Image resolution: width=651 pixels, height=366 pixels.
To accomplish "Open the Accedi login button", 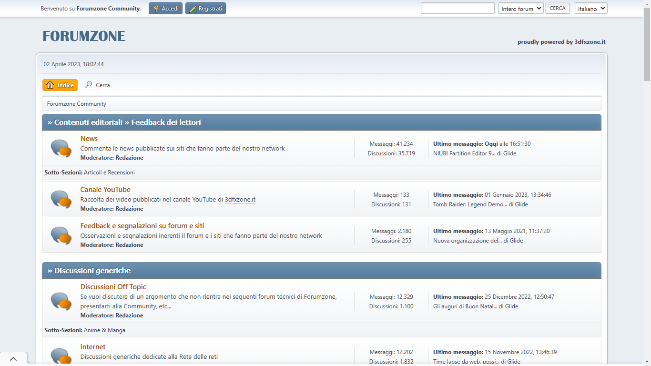I will [x=165, y=9].
